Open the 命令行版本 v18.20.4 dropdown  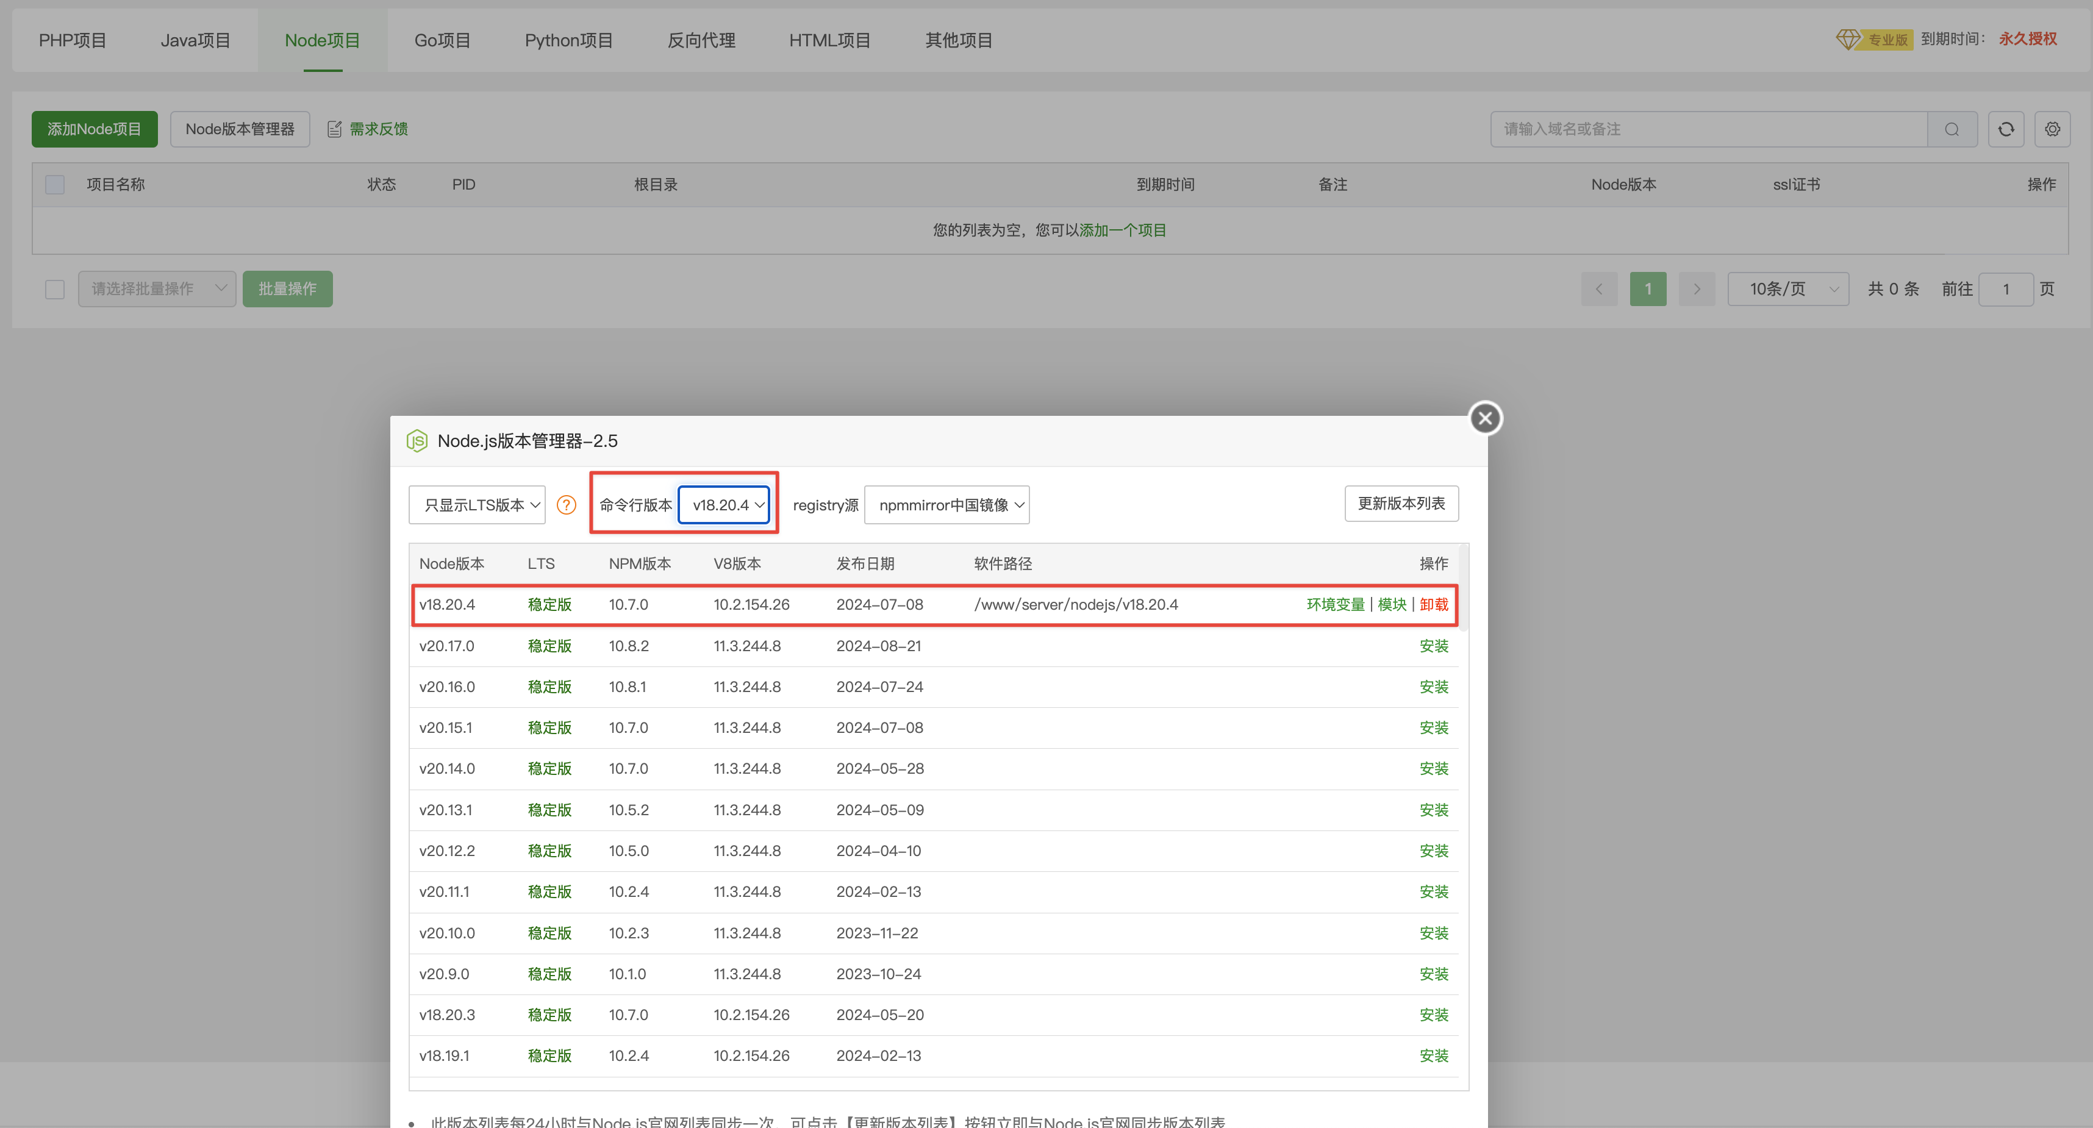click(x=724, y=505)
